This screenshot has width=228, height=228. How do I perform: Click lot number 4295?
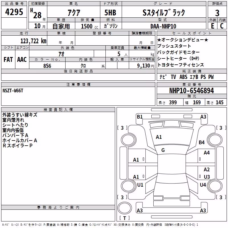pos(14,12)
